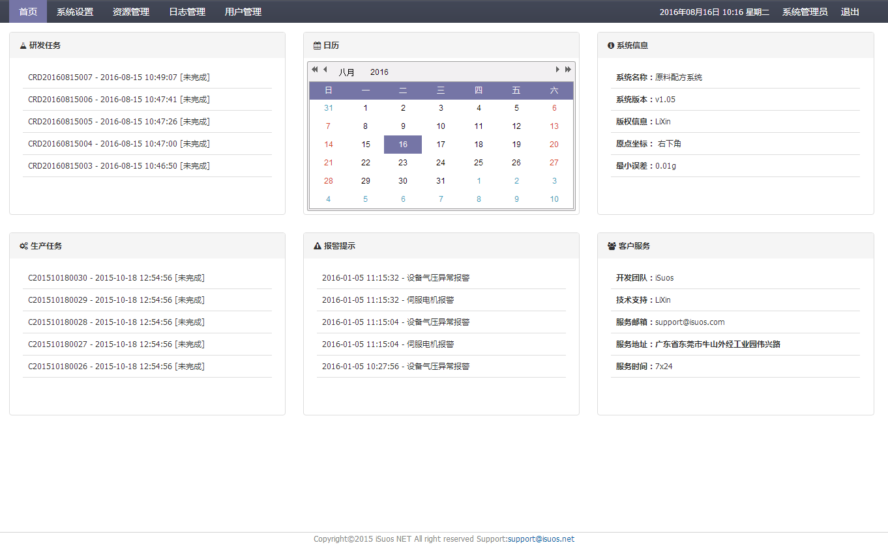The width and height of the screenshot is (888, 545).
Task: Select August 12 in the calendar
Action: 516,126
